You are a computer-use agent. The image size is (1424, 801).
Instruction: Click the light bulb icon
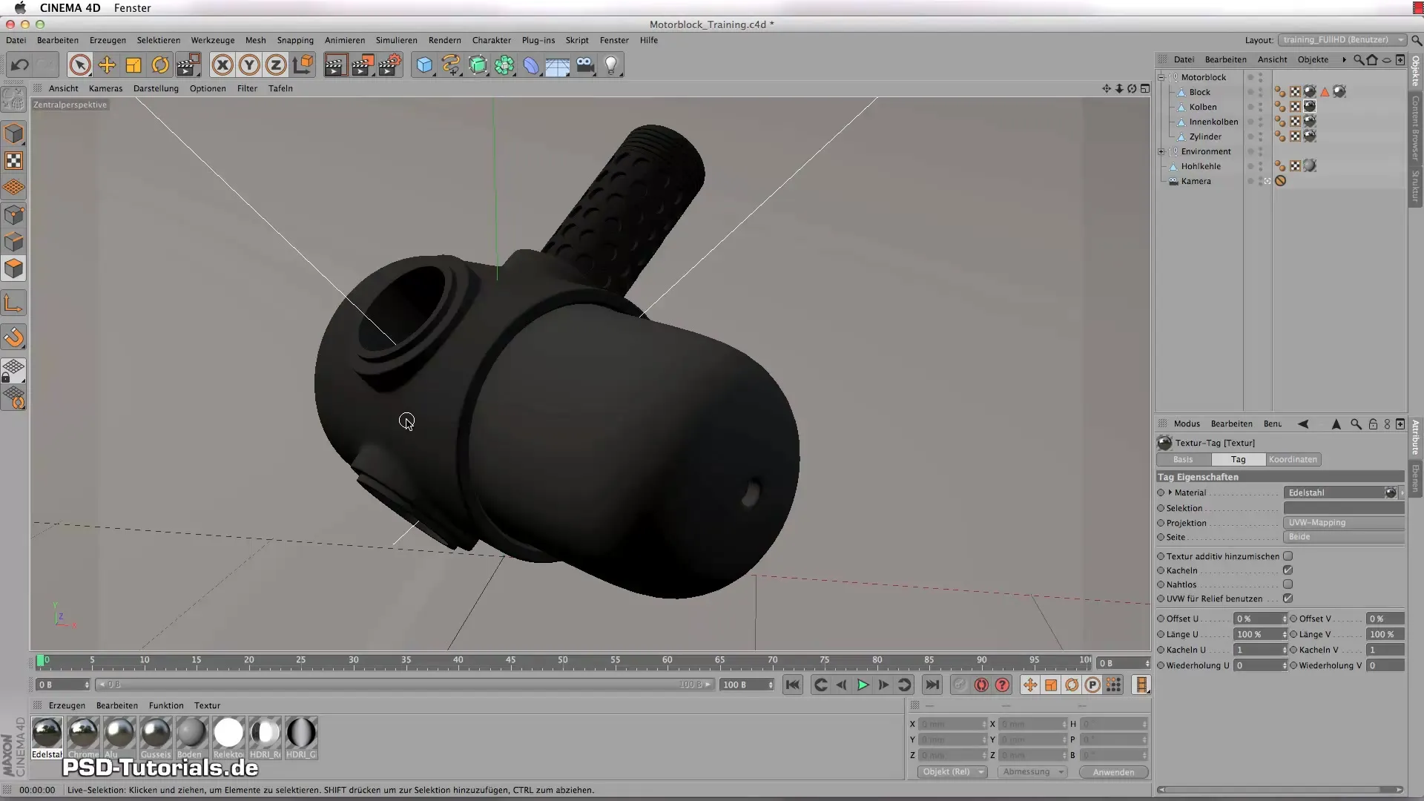pyautogui.click(x=611, y=65)
